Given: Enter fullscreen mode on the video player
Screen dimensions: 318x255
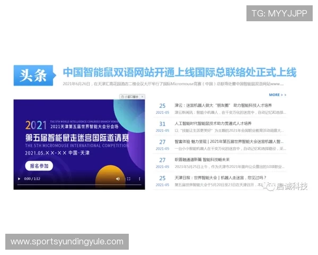Looking at the screenshot, I should (x=129, y=178).
